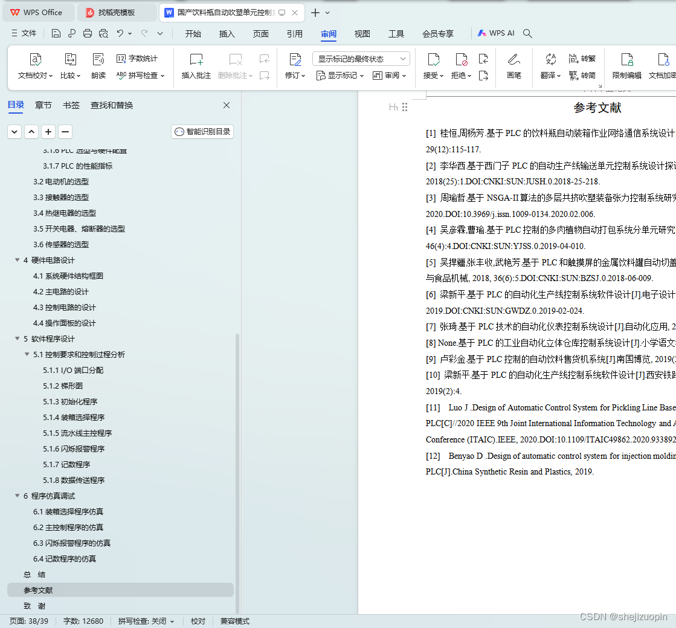
Task: Click the search magnifier icon
Action: pyautogui.click(x=527, y=33)
